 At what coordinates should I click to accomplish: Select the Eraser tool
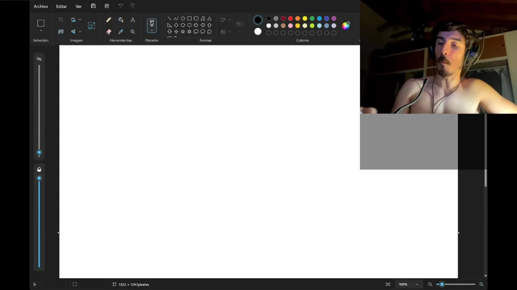tap(109, 31)
